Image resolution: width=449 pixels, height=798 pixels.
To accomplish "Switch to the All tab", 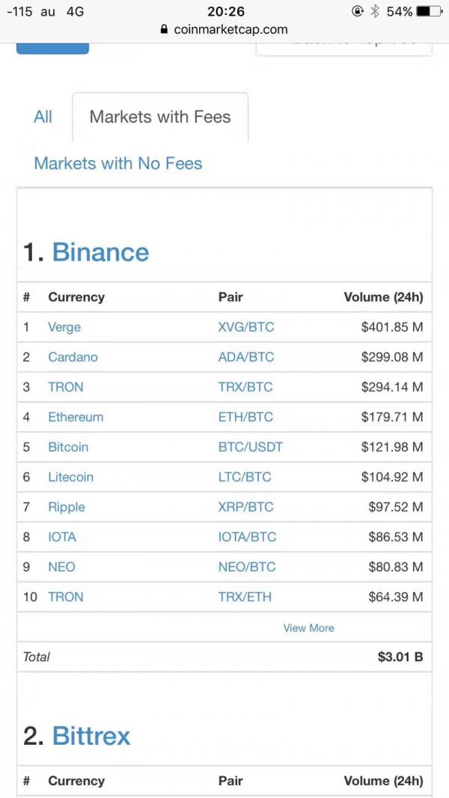I will coord(43,117).
